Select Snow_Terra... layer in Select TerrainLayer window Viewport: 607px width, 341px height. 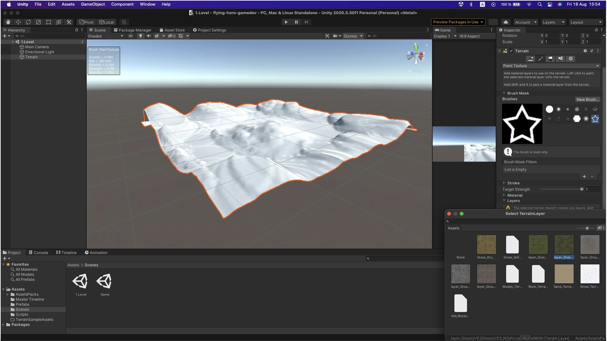[x=589, y=276]
